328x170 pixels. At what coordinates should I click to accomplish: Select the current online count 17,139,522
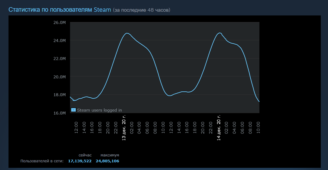click(80, 161)
